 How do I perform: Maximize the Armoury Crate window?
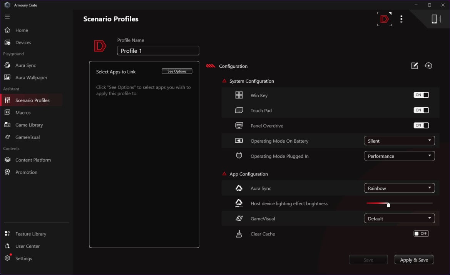429,5
